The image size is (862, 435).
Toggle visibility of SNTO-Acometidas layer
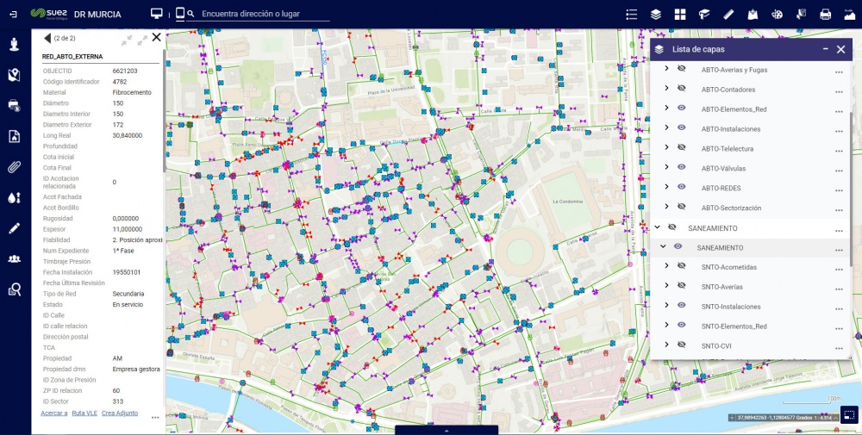click(x=681, y=266)
